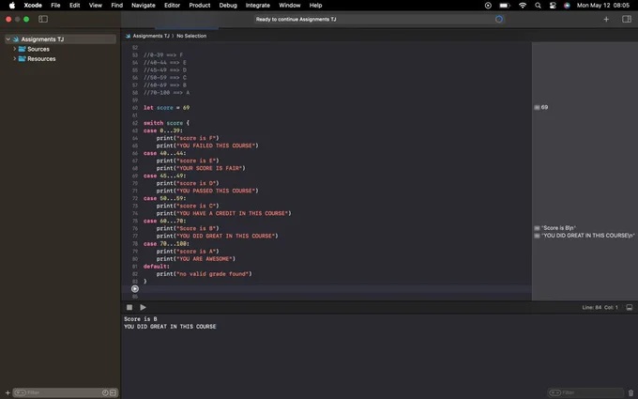Stop playground execution with the square button

pyautogui.click(x=129, y=307)
